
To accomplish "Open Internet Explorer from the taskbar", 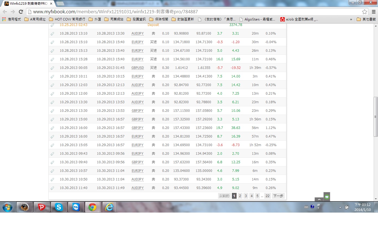I will pyautogui.click(x=110, y=207).
